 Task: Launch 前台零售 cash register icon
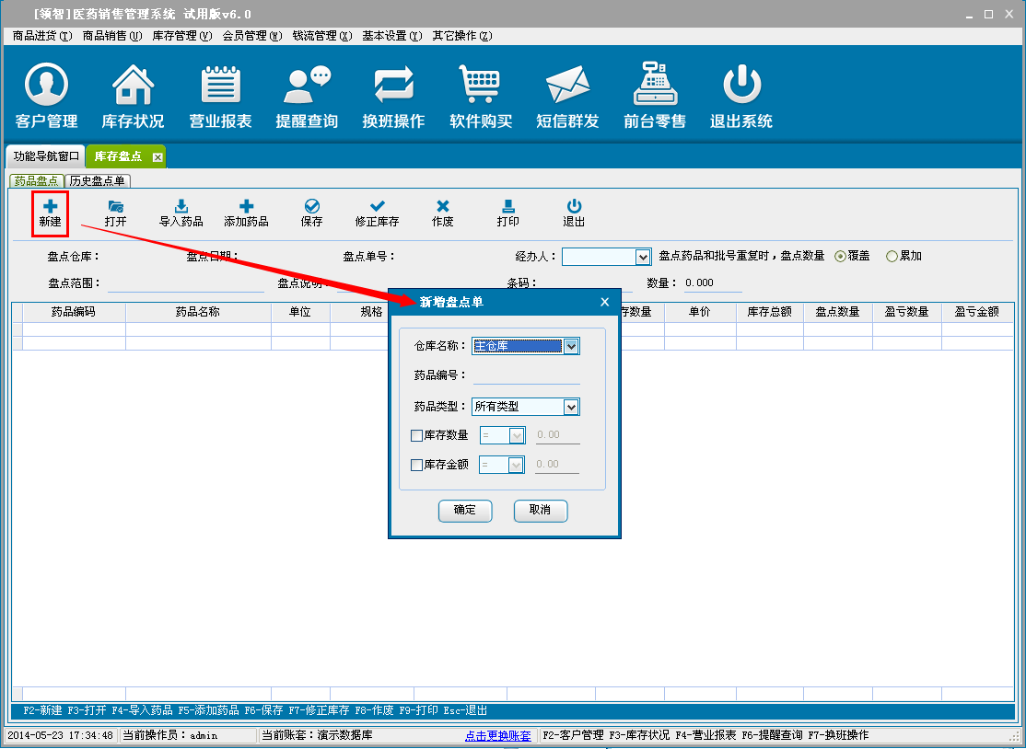pyautogui.click(x=654, y=86)
